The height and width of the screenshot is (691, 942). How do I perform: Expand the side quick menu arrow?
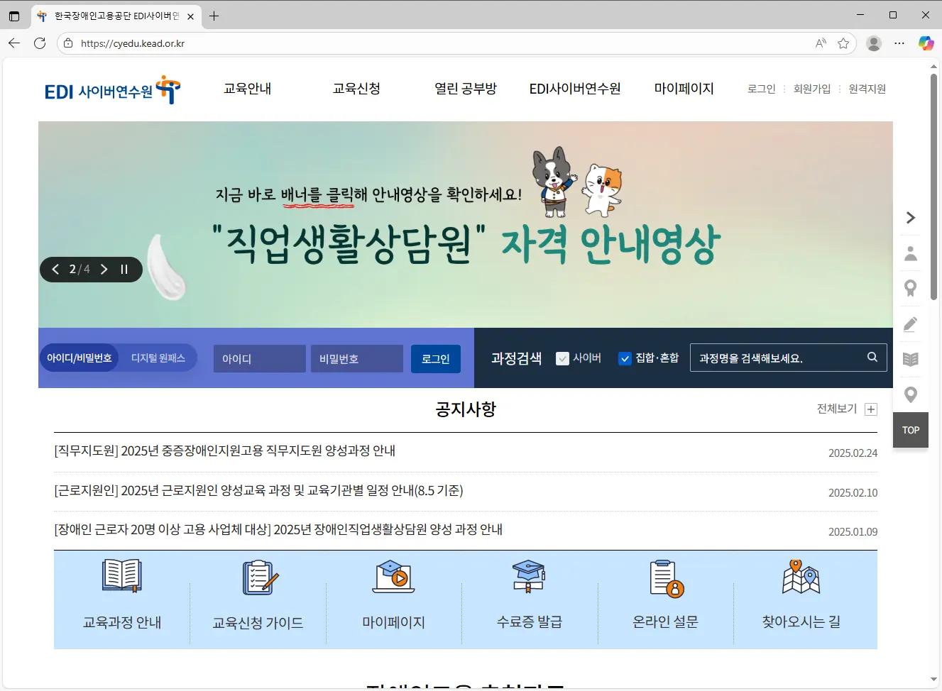911,218
